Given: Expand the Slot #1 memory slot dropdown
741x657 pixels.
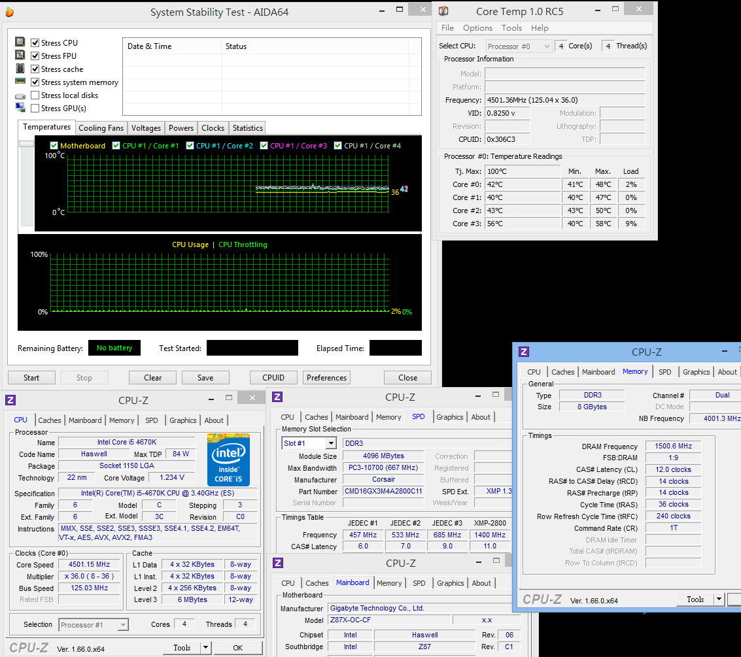Looking at the screenshot, I should coord(330,443).
